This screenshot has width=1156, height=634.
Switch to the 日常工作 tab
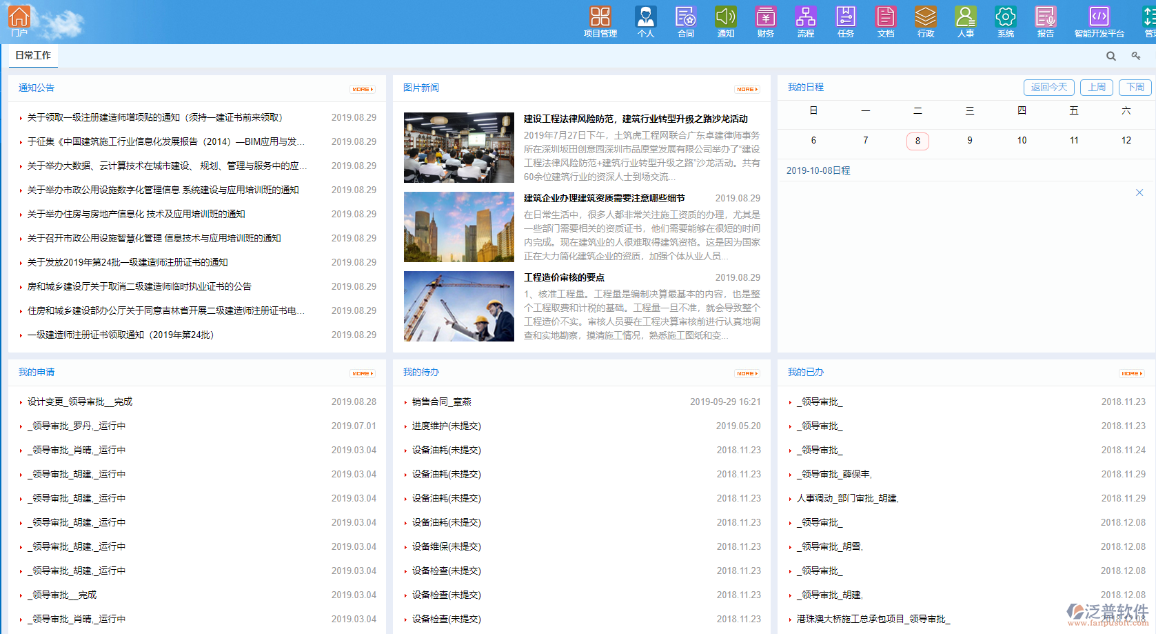(x=33, y=55)
